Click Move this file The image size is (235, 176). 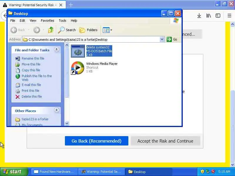pyautogui.click(x=31, y=64)
